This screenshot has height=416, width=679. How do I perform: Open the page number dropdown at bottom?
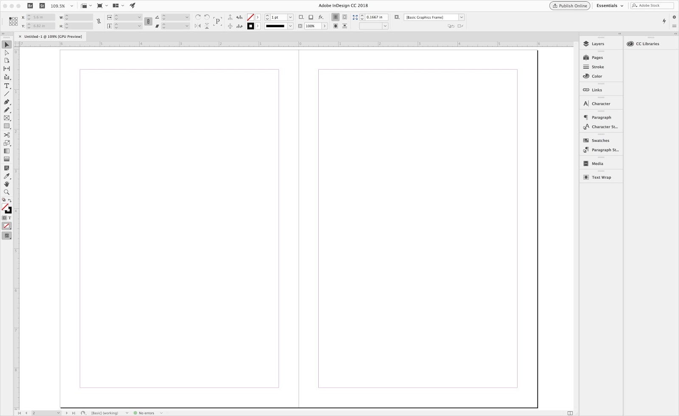(59, 413)
